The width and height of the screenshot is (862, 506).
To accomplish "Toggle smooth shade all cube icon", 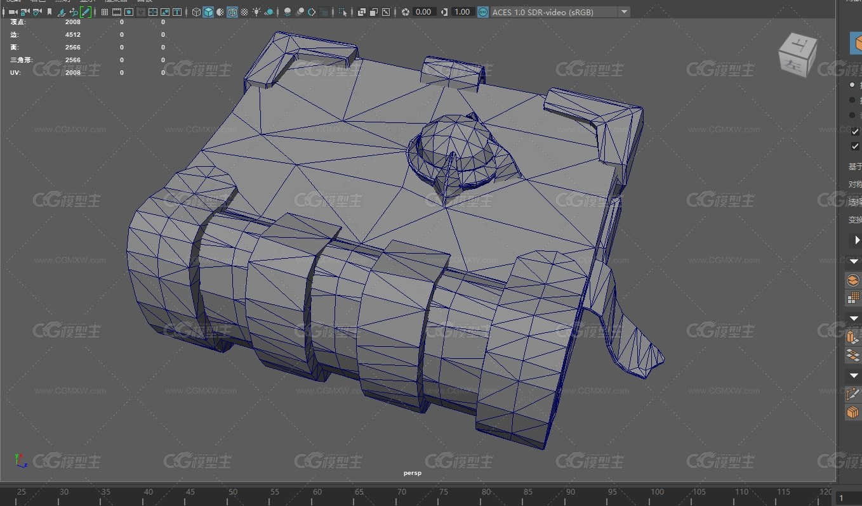I will point(208,12).
